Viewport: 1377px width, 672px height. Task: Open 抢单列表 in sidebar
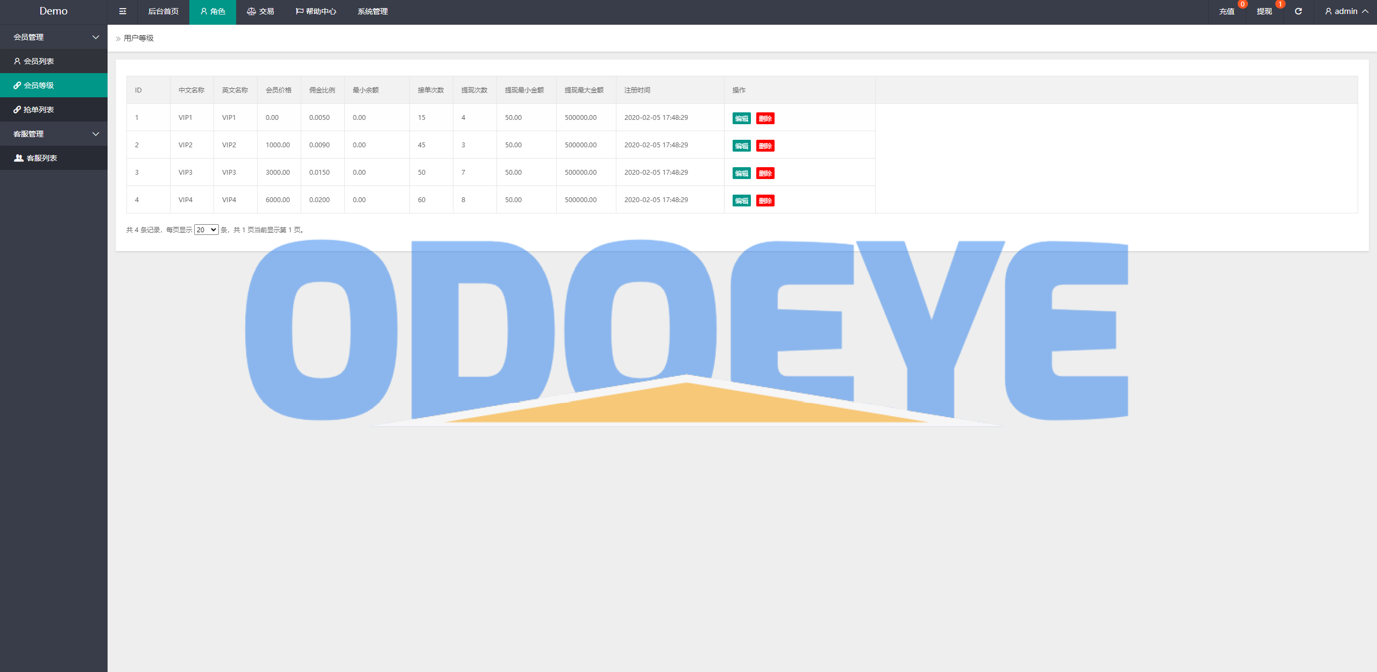(x=54, y=110)
